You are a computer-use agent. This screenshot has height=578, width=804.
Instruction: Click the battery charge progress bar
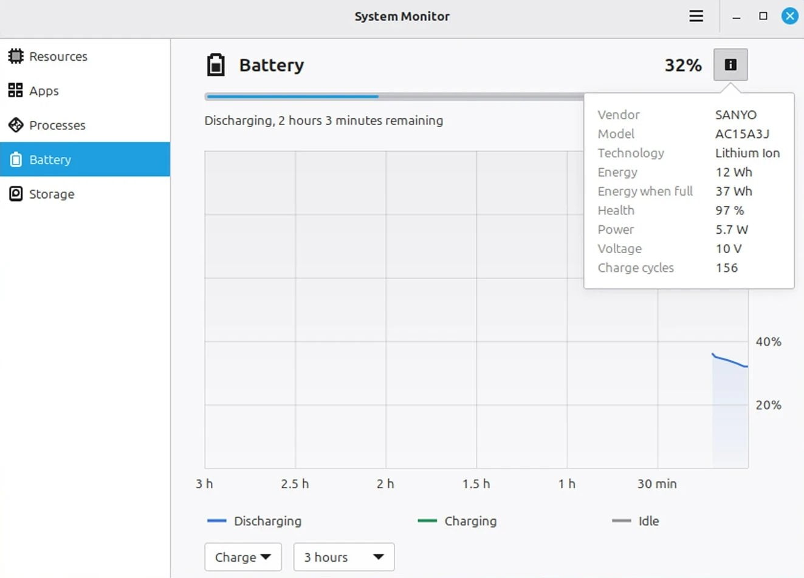[394, 96]
